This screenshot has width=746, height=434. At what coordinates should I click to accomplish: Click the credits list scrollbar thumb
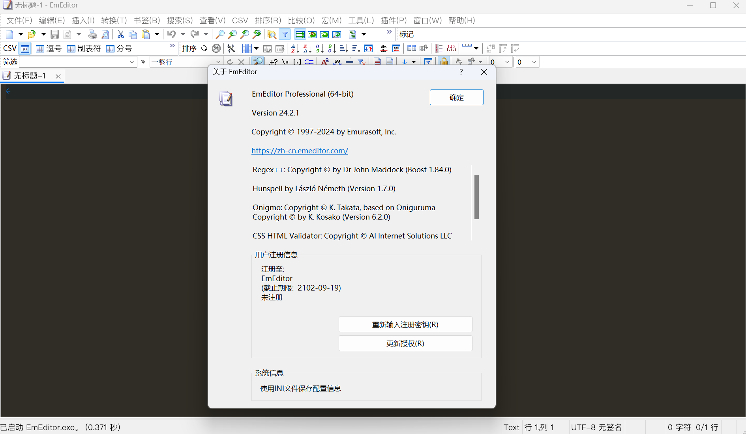[476, 197]
